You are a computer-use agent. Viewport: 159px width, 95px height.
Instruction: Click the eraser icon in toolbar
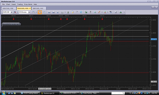pyautogui.click(x=116, y=12)
